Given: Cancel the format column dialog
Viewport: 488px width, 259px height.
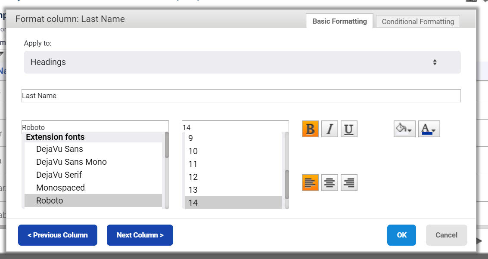Looking at the screenshot, I should (x=446, y=235).
